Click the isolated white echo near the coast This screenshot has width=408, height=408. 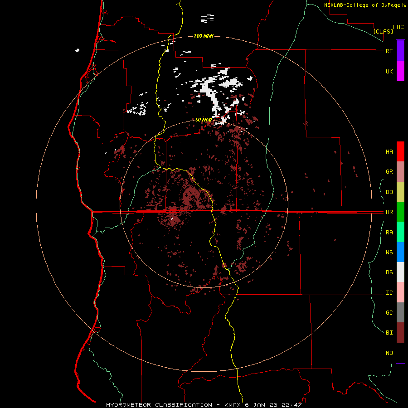tap(77, 50)
